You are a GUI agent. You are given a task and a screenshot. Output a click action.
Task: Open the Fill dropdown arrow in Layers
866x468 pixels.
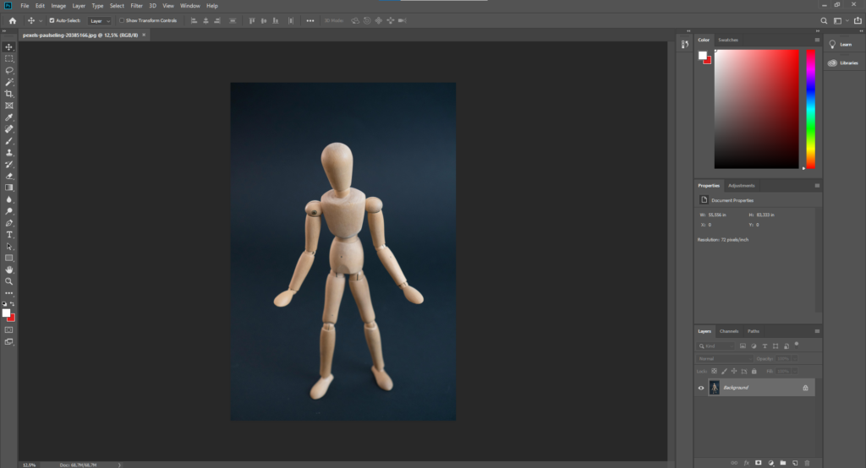(x=795, y=372)
